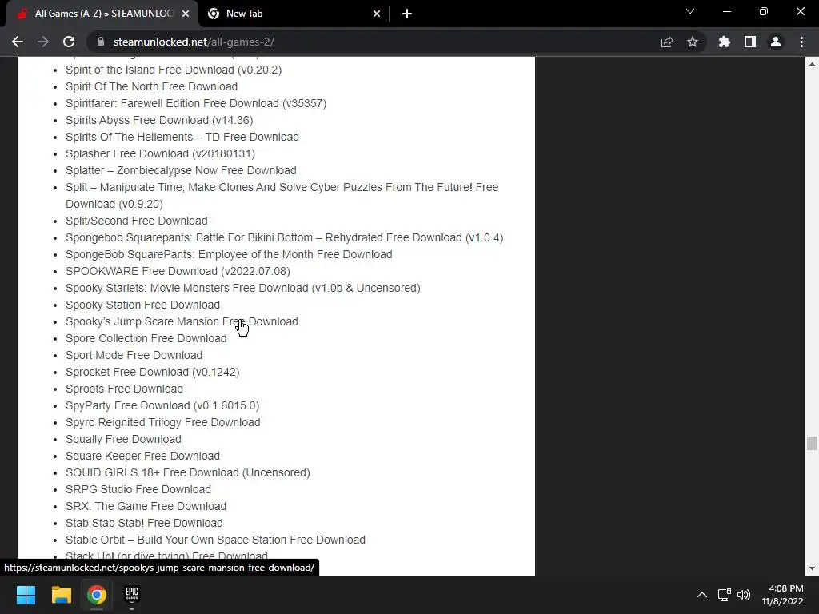Open the Extensions puzzle icon

tap(725, 42)
